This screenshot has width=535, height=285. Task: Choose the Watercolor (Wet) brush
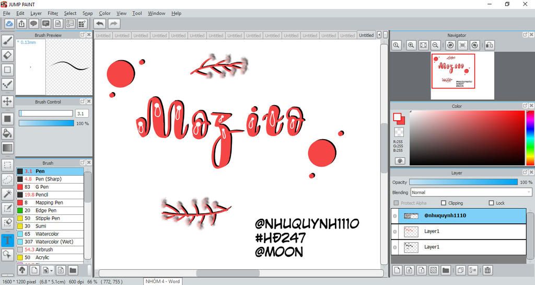(50, 242)
